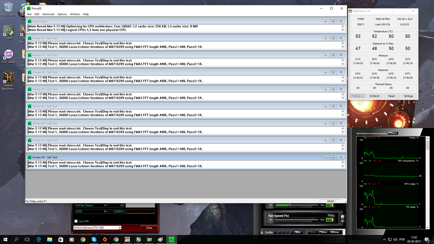The width and height of the screenshot is (434, 244).
Task: Click the Worker #6 Self-Test window icon
Action: pos(30,123)
